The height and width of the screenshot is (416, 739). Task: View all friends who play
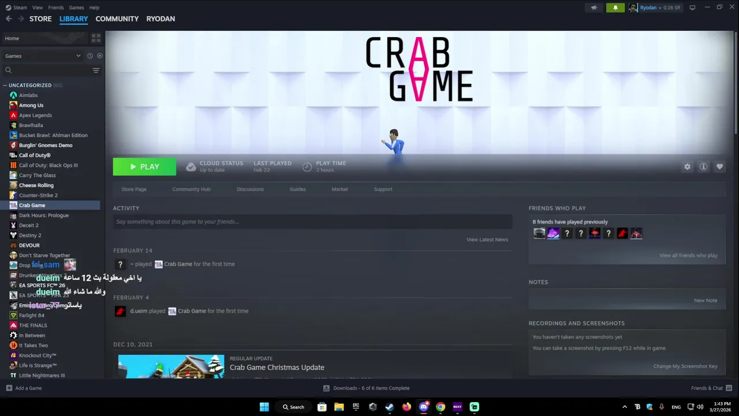(688, 255)
